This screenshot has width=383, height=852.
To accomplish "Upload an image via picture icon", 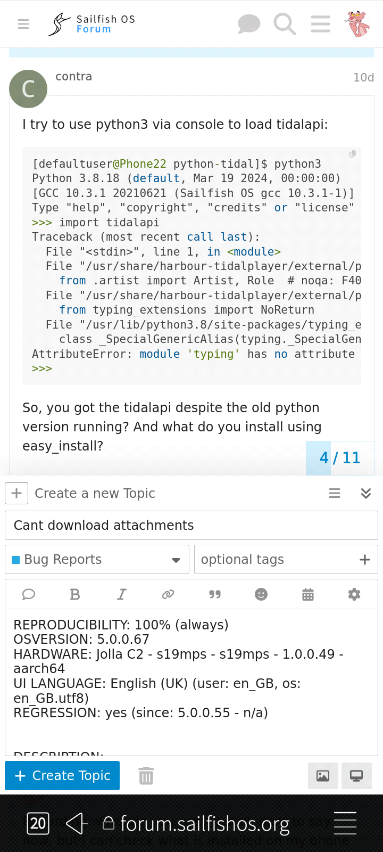I will click(x=323, y=776).
